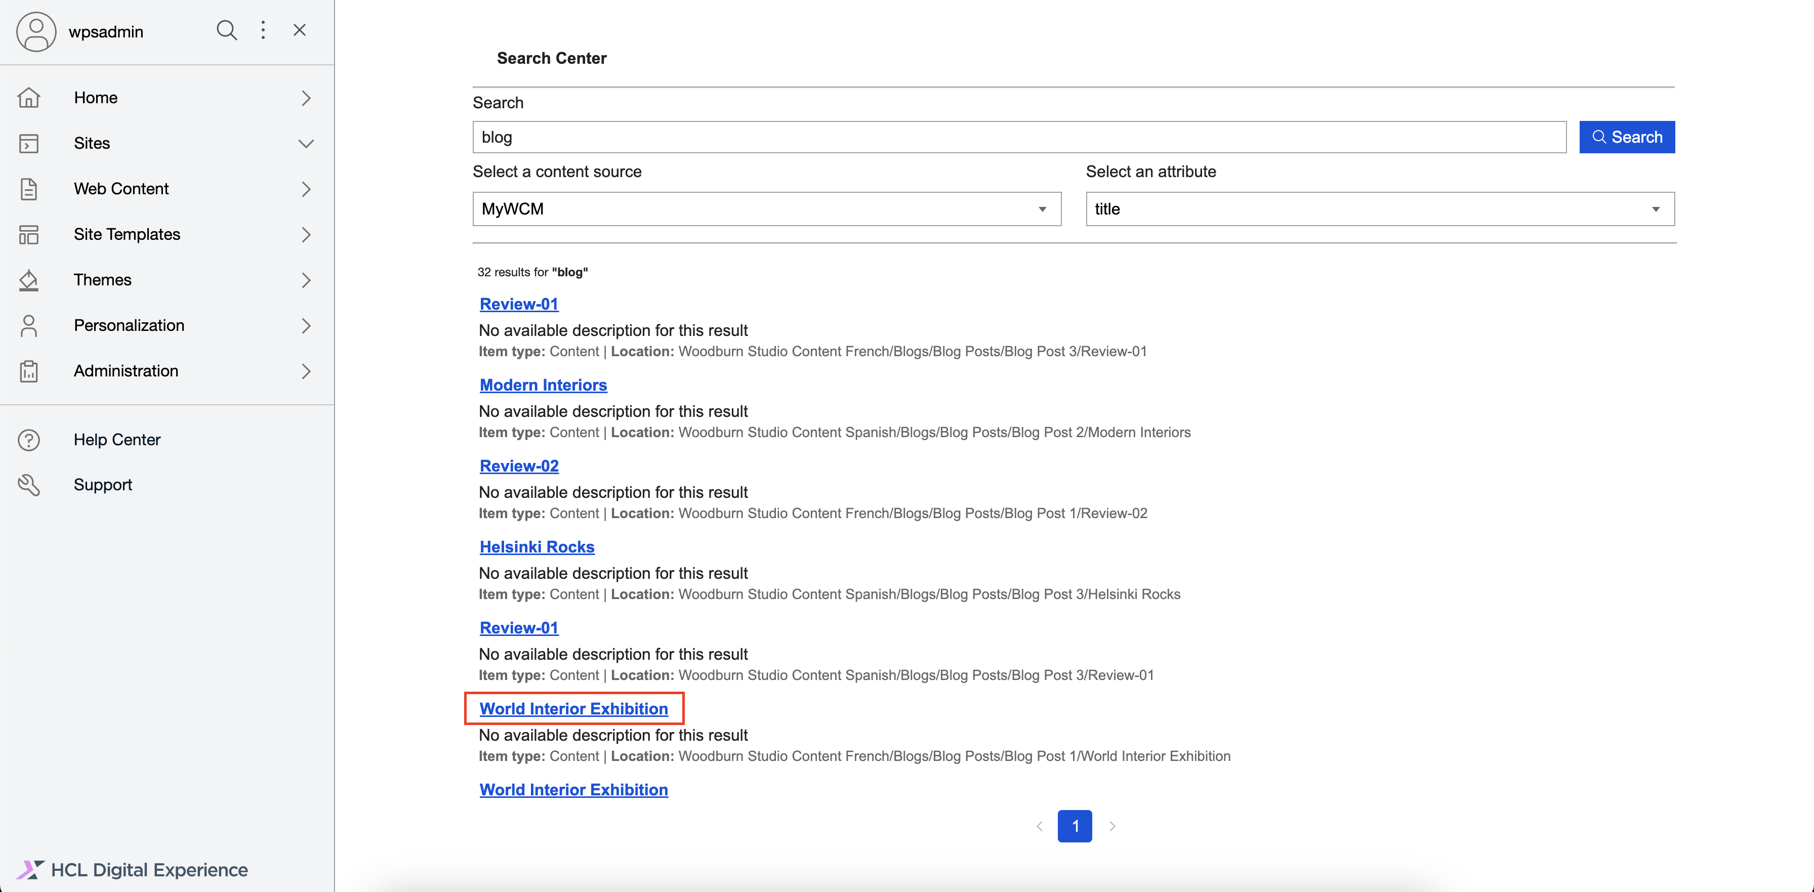Click the Themes paint bucket icon

point(29,280)
